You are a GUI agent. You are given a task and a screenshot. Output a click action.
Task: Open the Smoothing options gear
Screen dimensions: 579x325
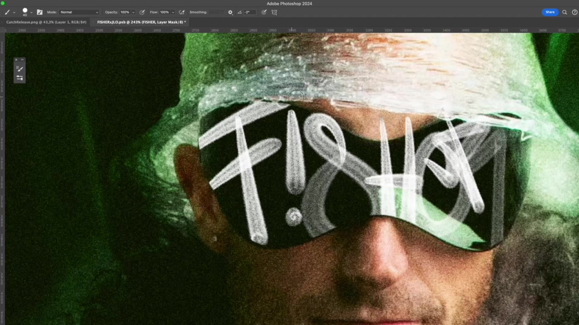point(230,12)
